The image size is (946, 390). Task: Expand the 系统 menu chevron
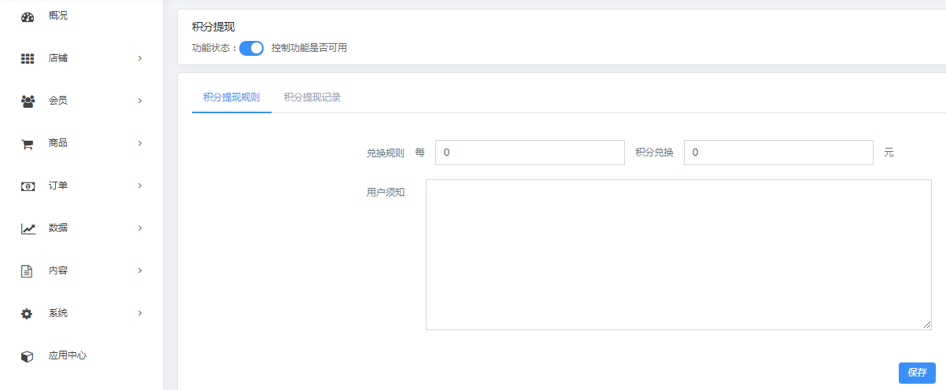coord(140,313)
